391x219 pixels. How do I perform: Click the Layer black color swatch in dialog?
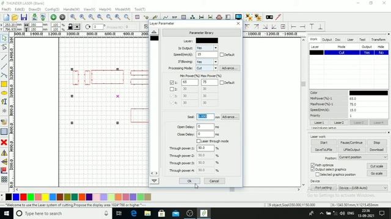(206, 41)
